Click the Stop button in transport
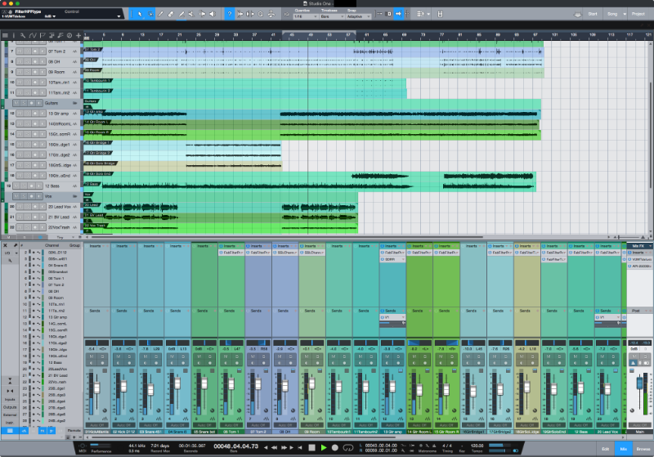The image size is (654, 457). point(311,447)
